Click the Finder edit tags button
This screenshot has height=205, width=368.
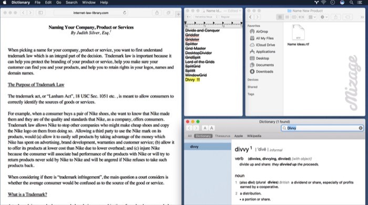348,17
